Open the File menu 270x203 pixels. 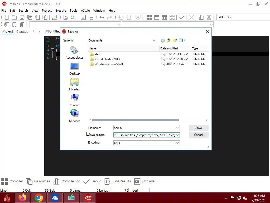pos(4,11)
